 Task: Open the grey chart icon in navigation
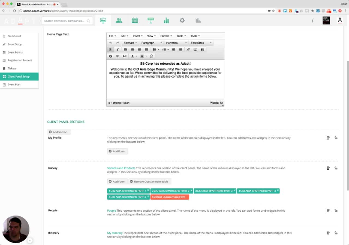coord(198,20)
